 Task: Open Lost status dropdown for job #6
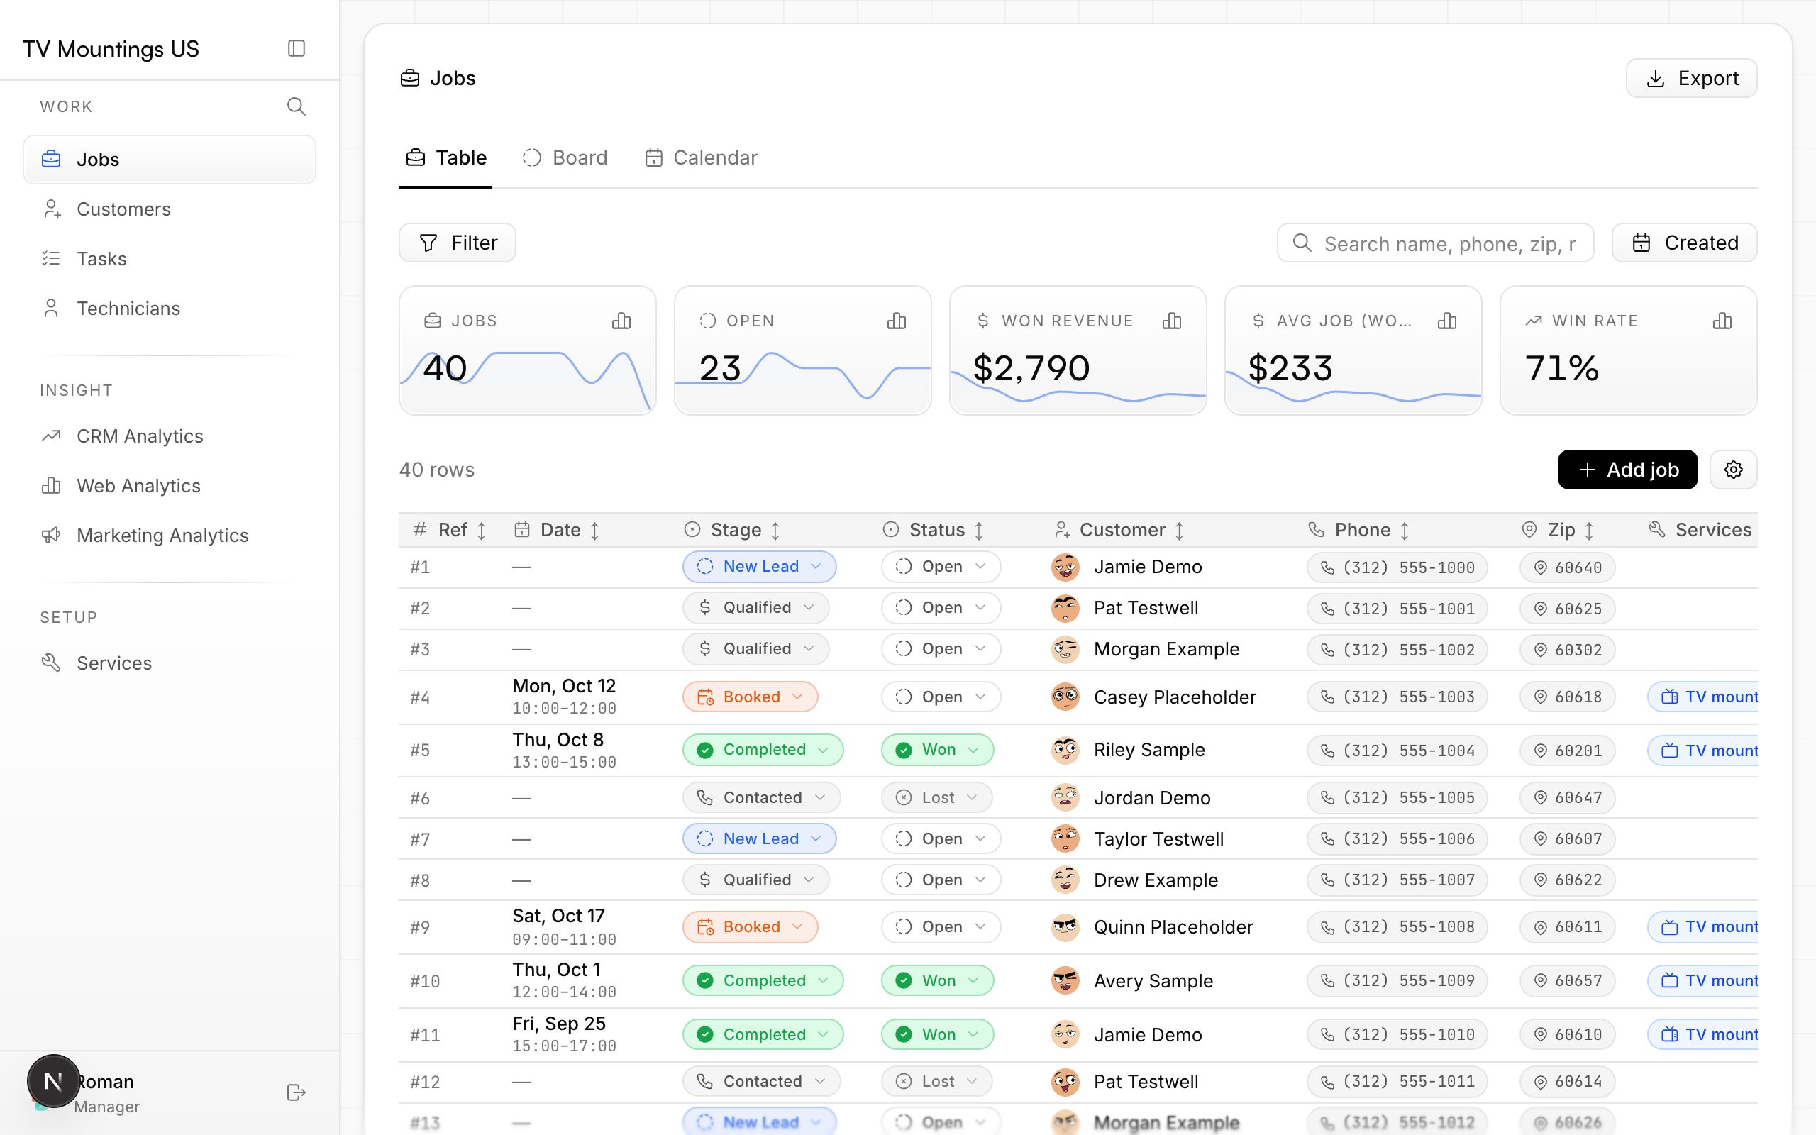click(x=936, y=797)
